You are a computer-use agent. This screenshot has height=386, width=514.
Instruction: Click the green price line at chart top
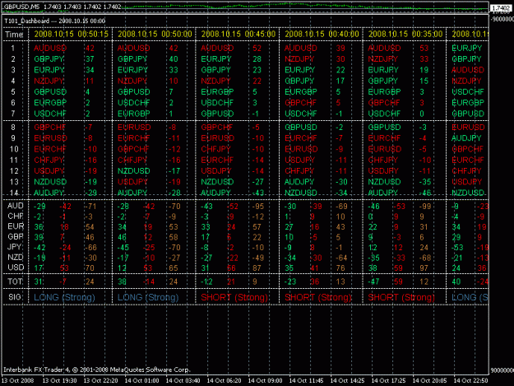click(x=305, y=6)
